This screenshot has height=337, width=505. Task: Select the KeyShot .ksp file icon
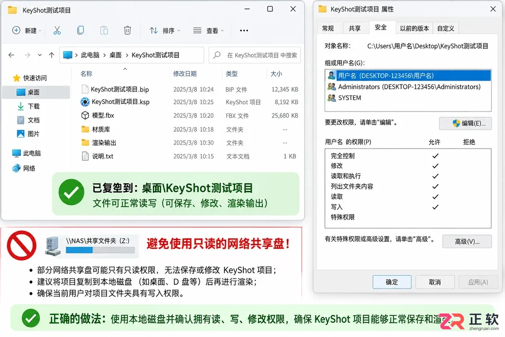point(85,102)
